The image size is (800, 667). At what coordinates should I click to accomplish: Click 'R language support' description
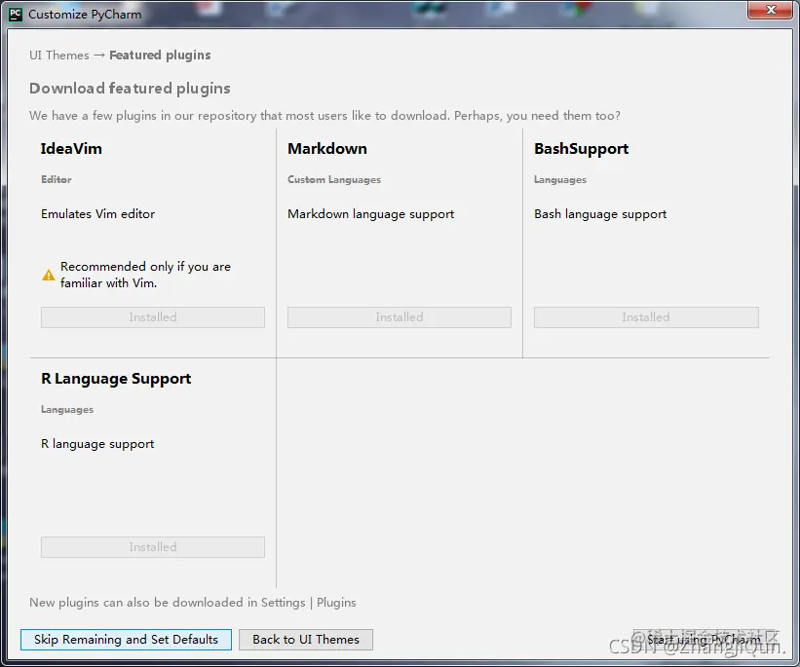(x=97, y=444)
